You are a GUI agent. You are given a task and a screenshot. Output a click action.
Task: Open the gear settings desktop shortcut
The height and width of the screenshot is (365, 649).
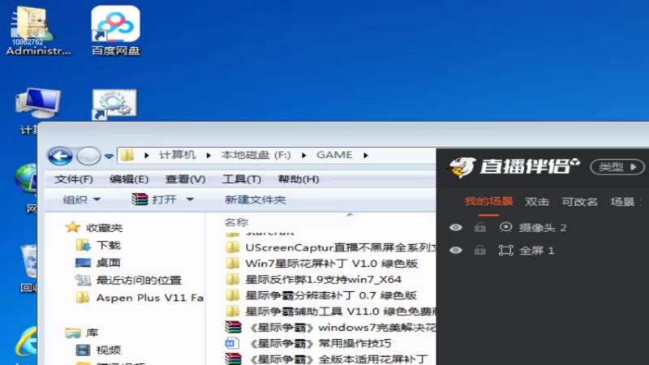coord(114,105)
